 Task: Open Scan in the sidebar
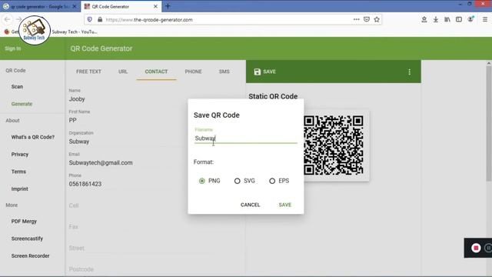[x=17, y=87]
